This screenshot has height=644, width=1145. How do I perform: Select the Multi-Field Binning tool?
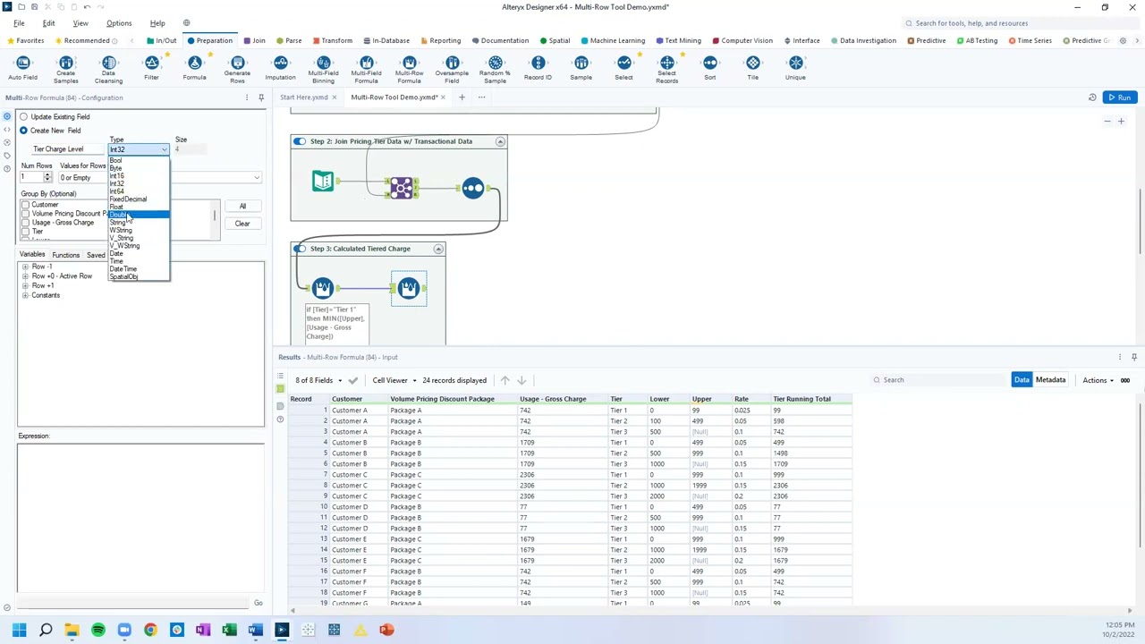[323, 68]
